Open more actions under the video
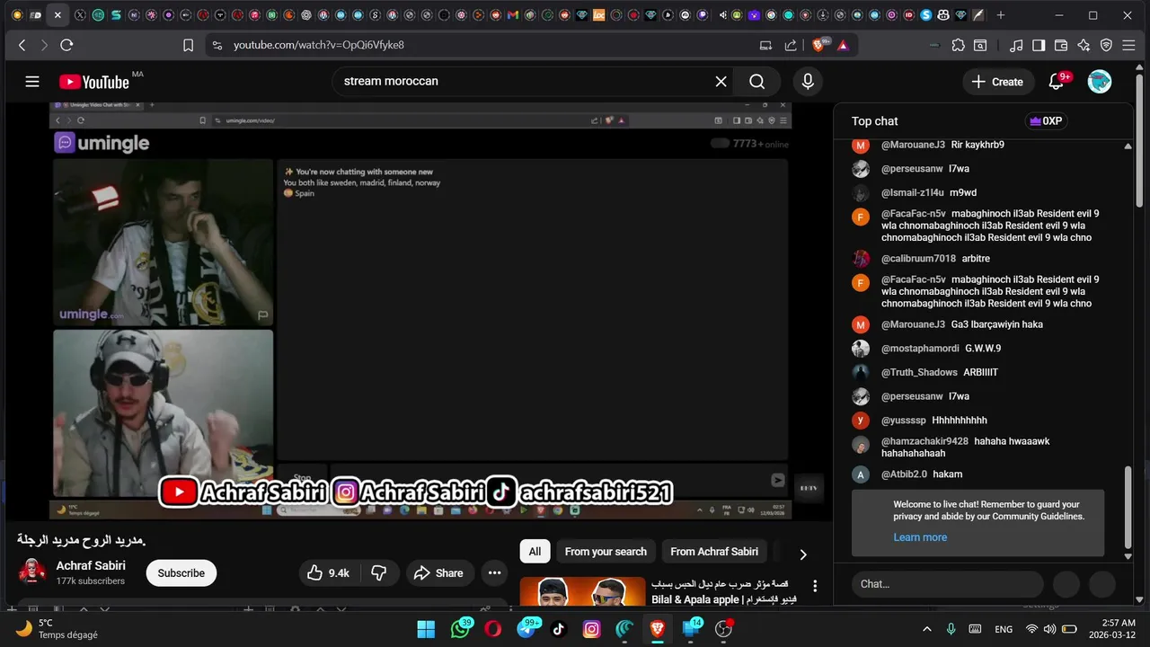This screenshot has height=647, width=1150. (494, 573)
